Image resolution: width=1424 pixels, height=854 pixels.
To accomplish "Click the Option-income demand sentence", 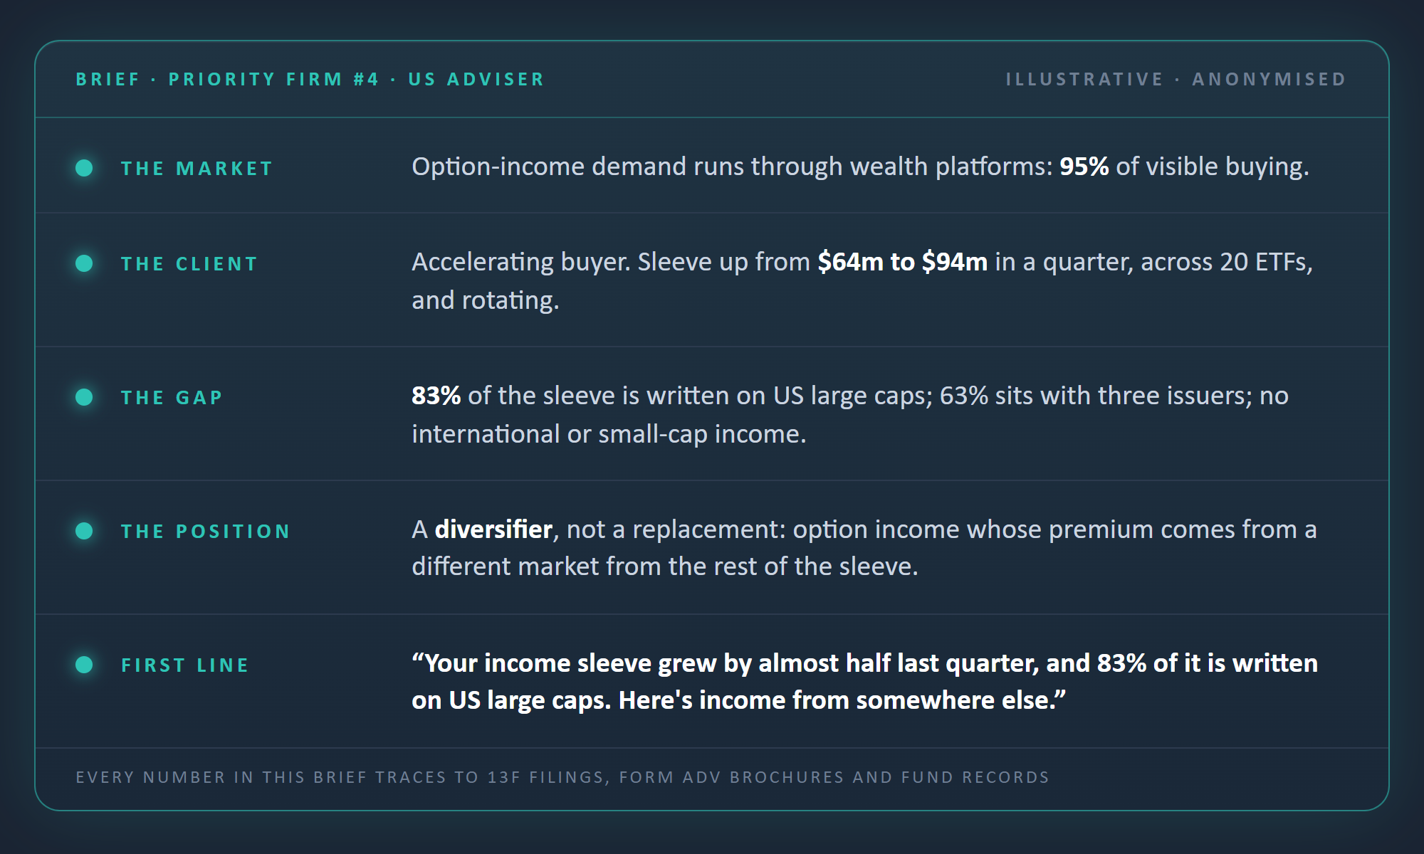I will coord(860,167).
